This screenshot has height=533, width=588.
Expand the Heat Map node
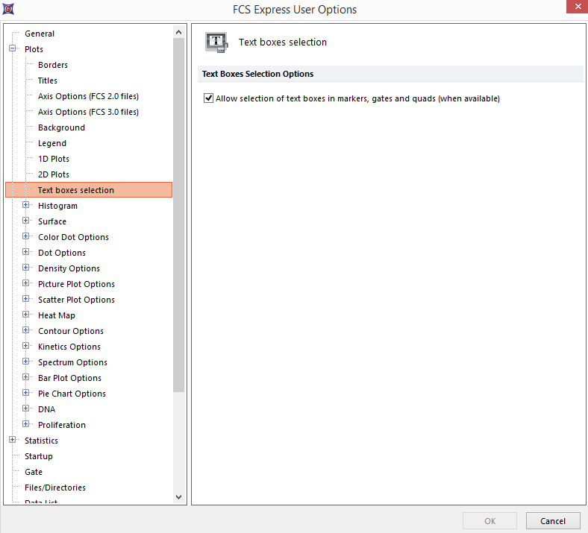point(26,315)
